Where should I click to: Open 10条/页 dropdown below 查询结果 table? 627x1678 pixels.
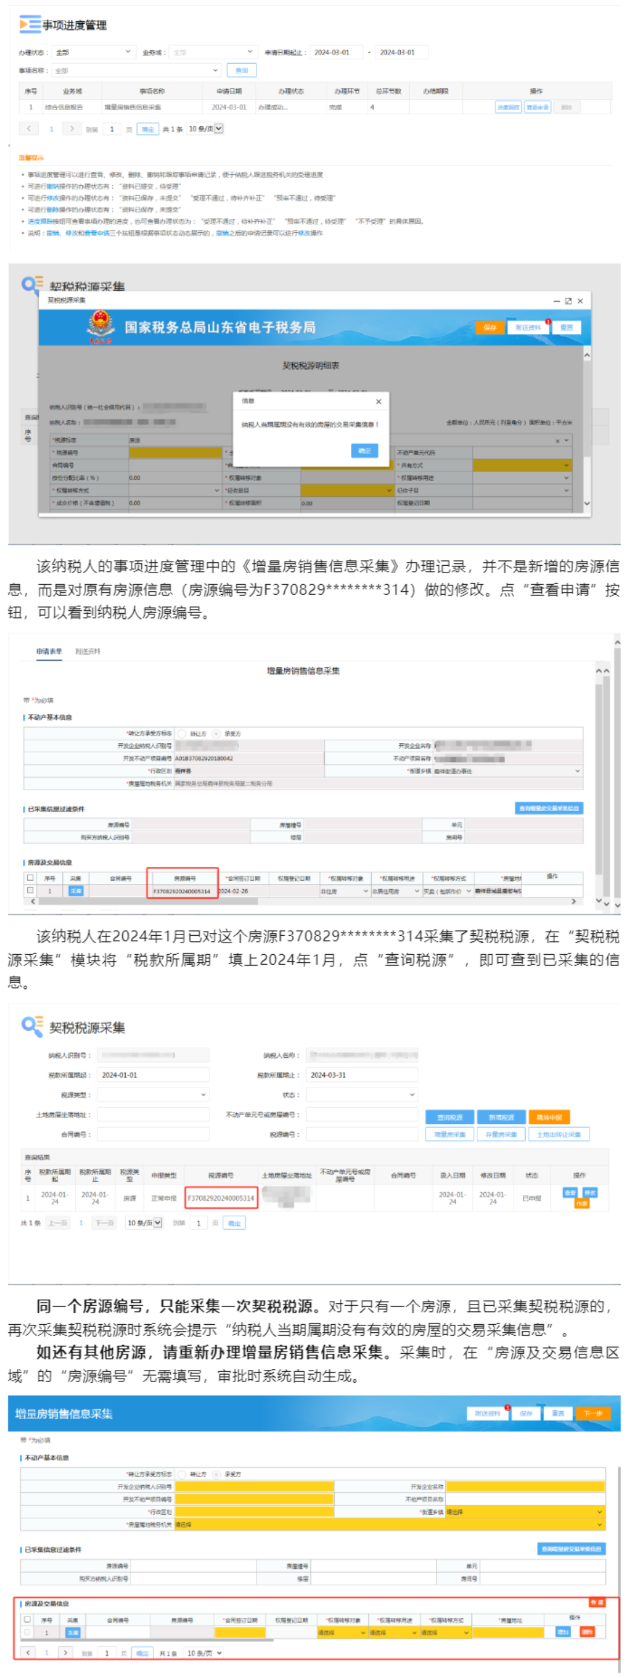[x=144, y=1223]
